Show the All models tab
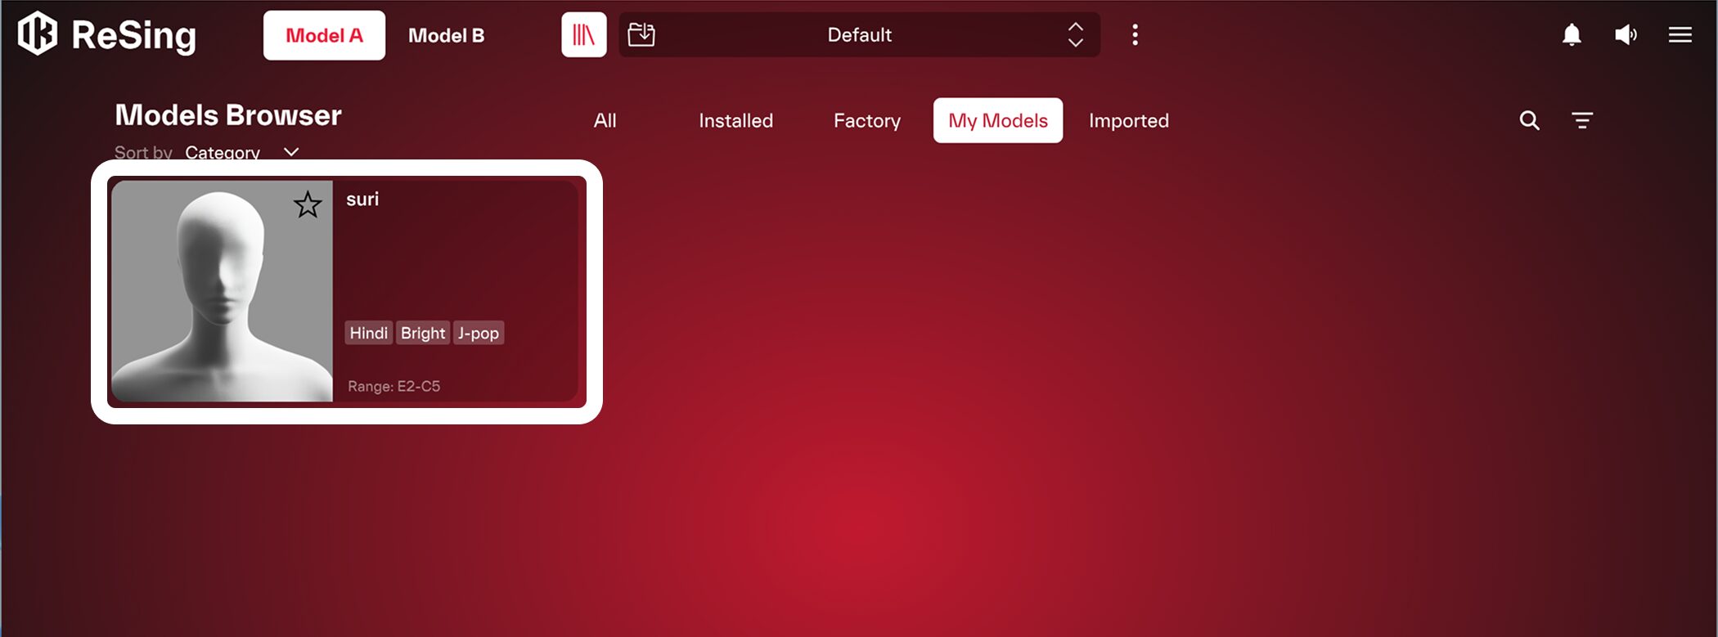Image resolution: width=1718 pixels, height=637 pixels. click(x=605, y=121)
